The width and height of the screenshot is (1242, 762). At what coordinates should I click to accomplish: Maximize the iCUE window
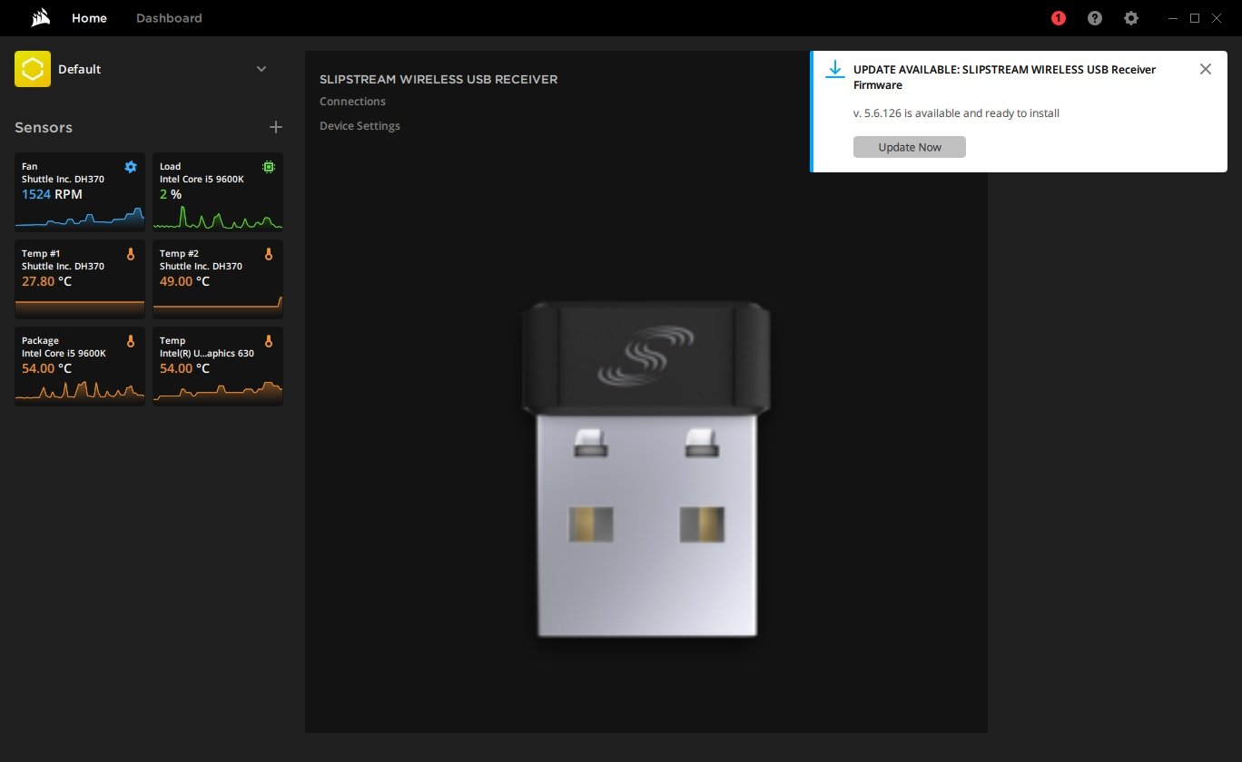pos(1195,18)
